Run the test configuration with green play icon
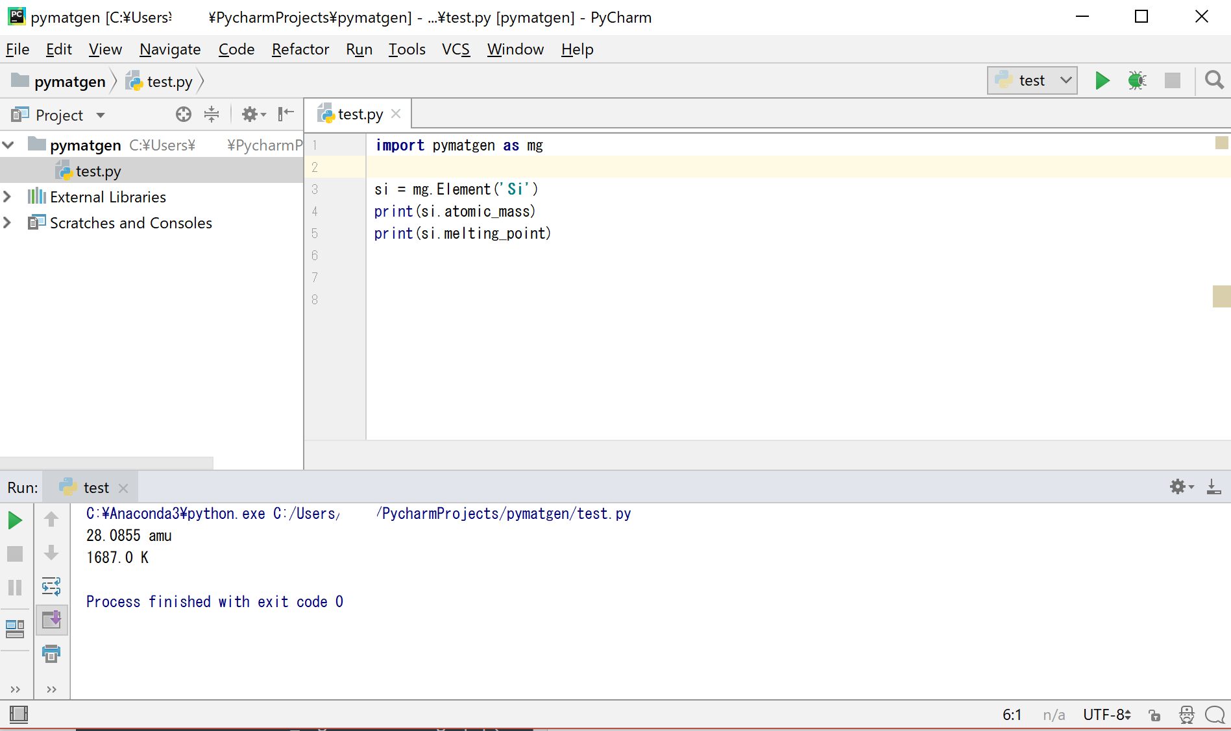Screen dimensions: 1231x731 coord(1101,80)
